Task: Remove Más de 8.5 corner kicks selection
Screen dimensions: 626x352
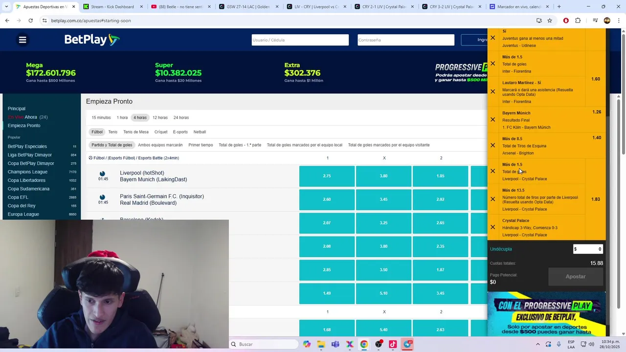Action: click(492, 145)
